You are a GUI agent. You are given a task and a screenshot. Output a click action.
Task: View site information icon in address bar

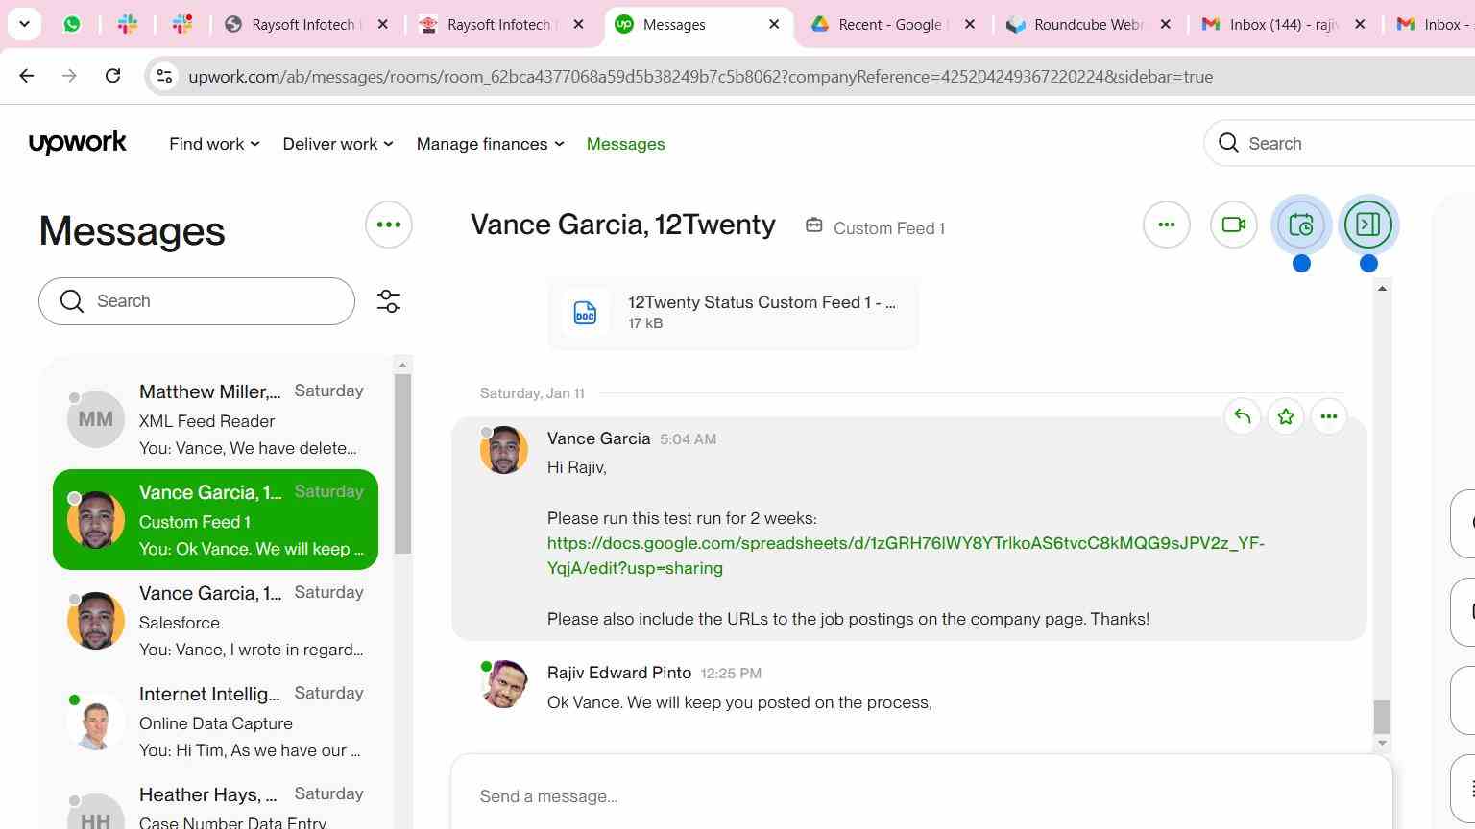click(164, 76)
